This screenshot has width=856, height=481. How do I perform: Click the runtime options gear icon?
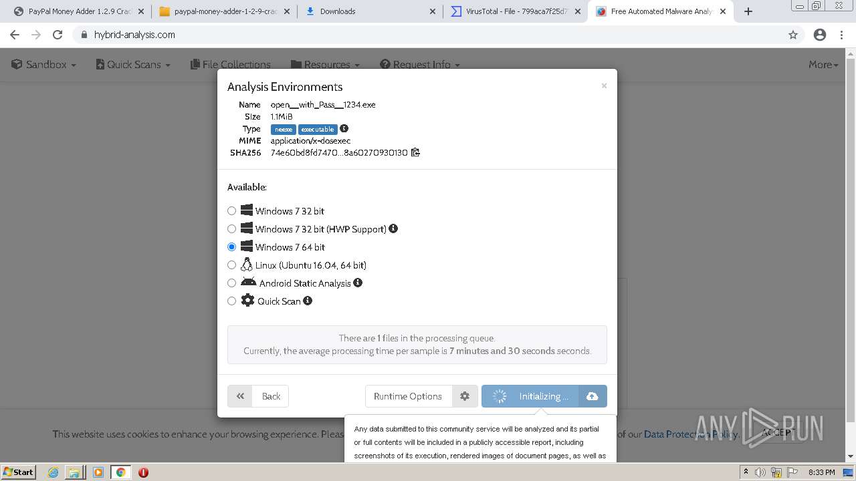(x=465, y=396)
